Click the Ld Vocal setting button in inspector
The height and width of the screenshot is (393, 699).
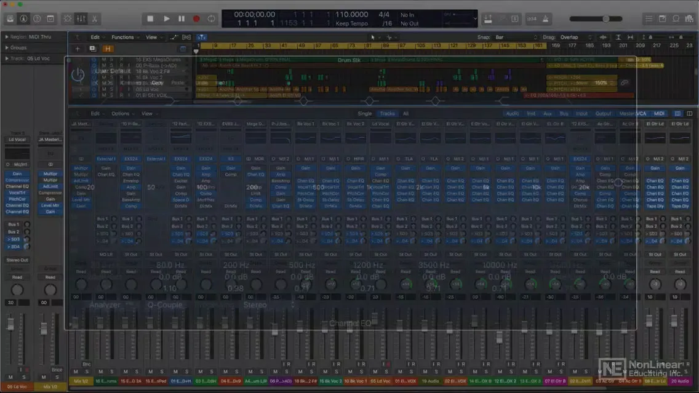click(x=17, y=140)
